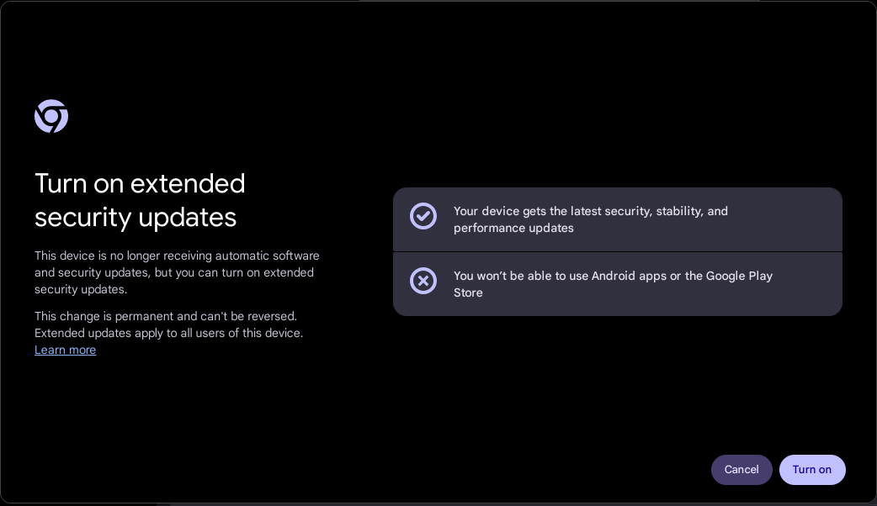The height and width of the screenshot is (506, 877).
Task: Open the Learn more link
Action: (65, 350)
